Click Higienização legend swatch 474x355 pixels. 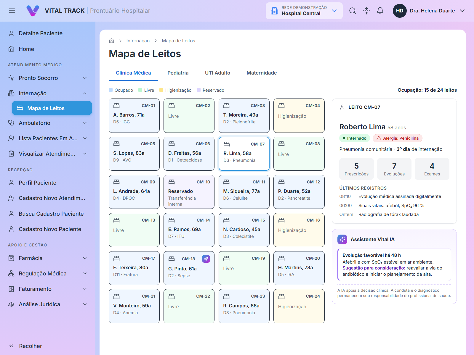click(161, 90)
